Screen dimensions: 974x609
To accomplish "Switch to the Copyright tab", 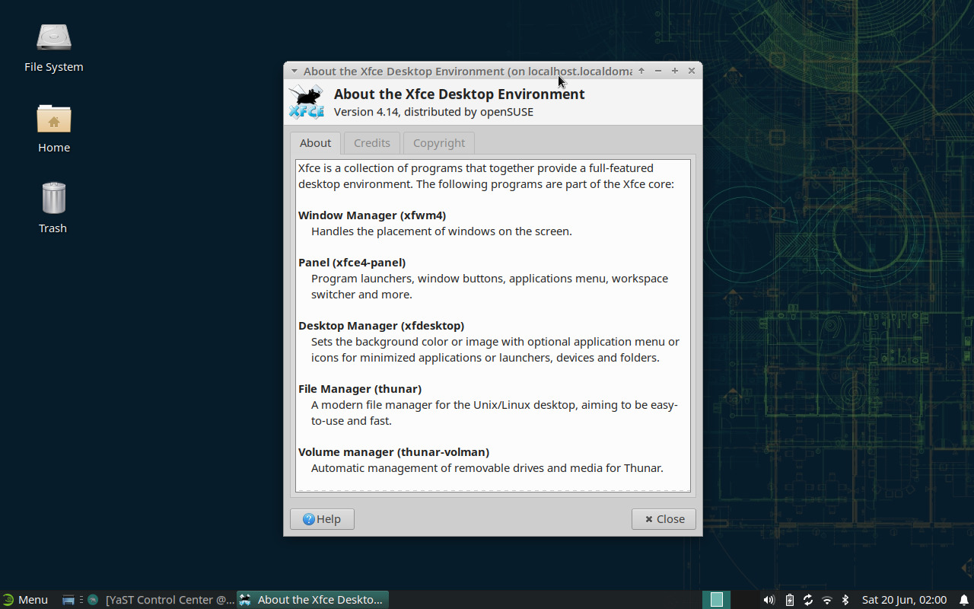I will pyautogui.click(x=438, y=142).
